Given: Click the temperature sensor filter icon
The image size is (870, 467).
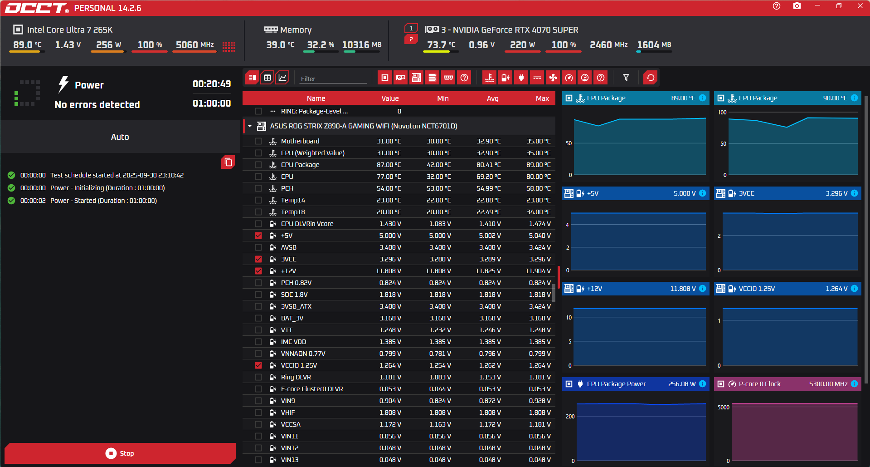Looking at the screenshot, I should [x=490, y=78].
